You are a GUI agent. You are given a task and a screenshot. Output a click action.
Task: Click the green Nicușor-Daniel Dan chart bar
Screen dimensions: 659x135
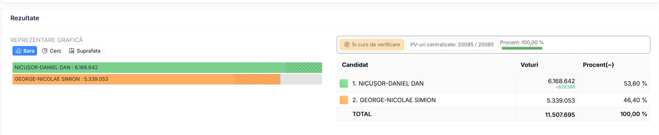click(167, 68)
